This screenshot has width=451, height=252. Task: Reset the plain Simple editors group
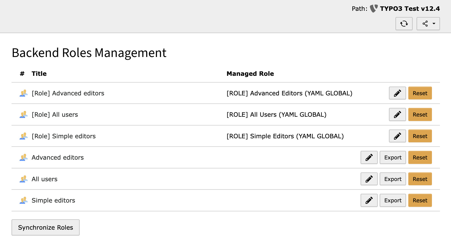pos(420,200)
